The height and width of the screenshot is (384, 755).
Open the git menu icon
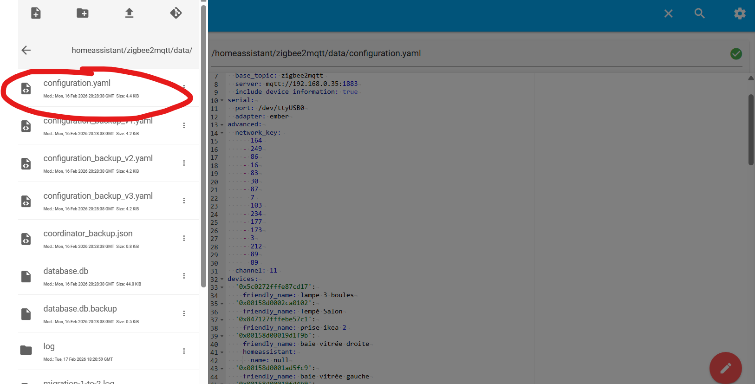click(176, 13)
